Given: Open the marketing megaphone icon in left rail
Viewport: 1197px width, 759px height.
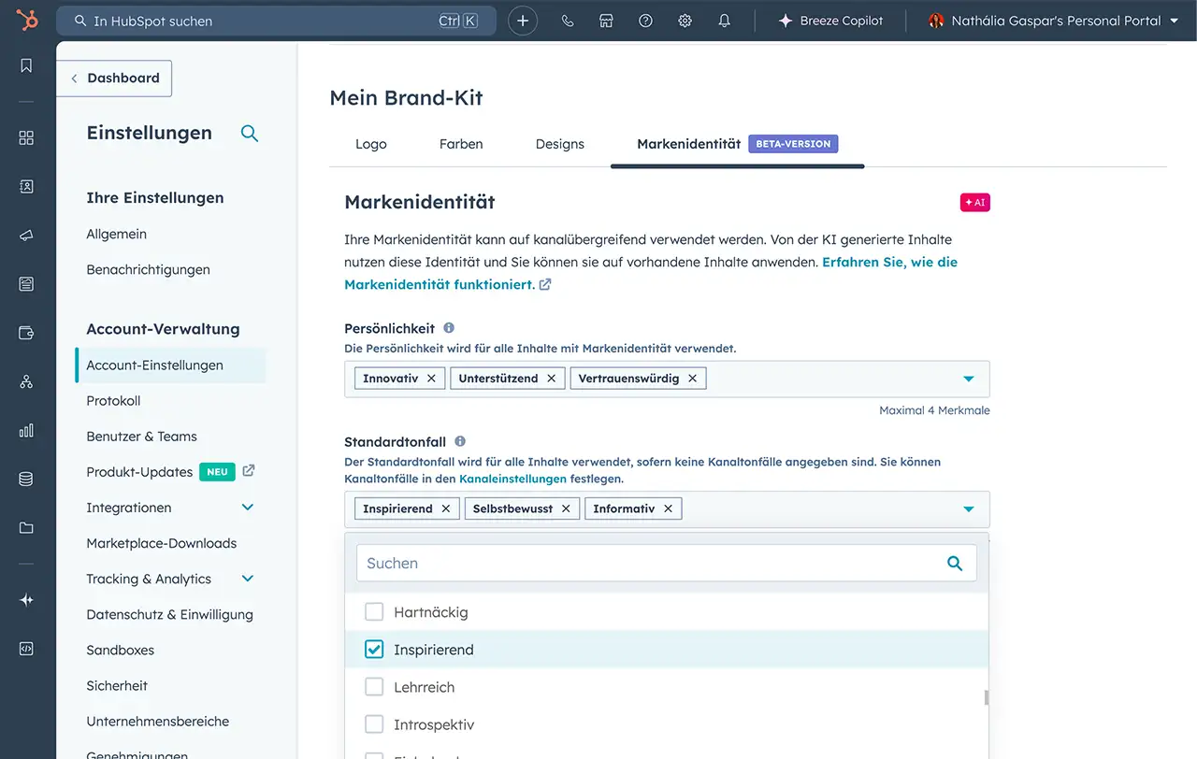Looking at the screenshot, I should coord(26,235).
